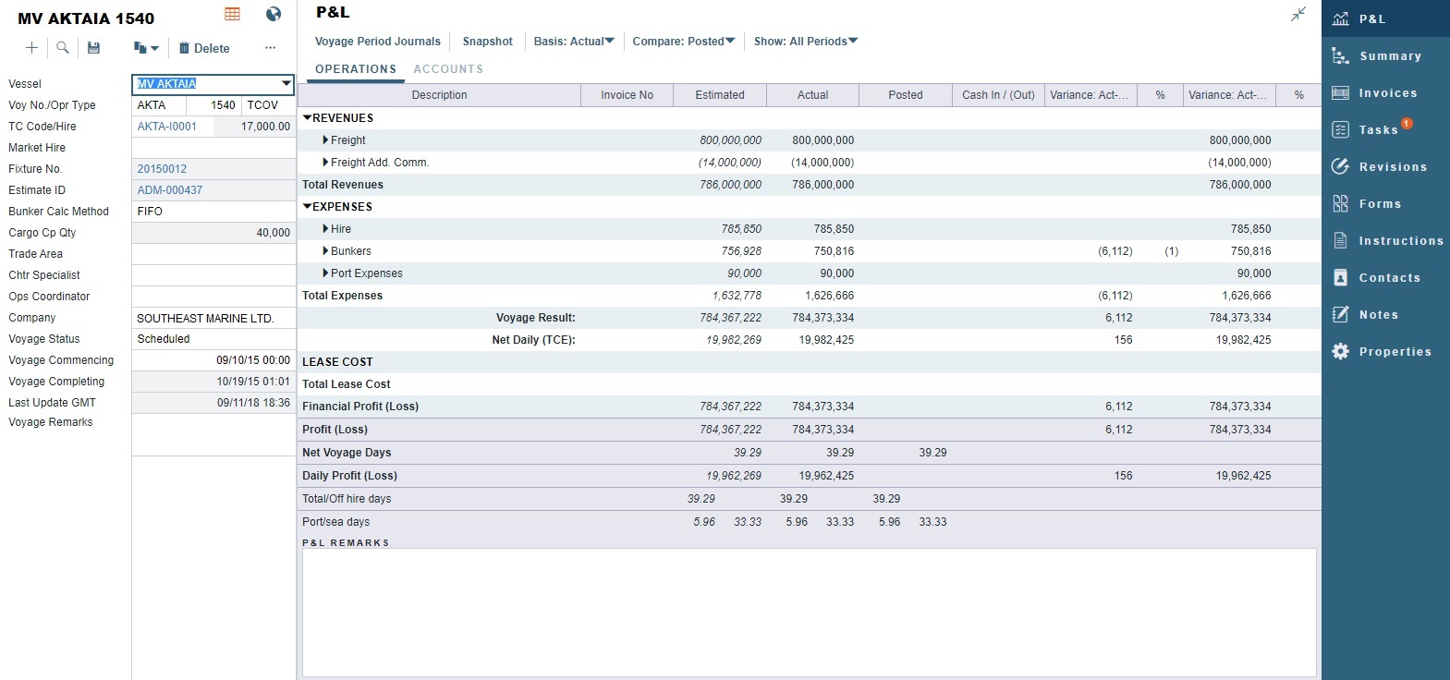Select the OPERATIONS tab
Screen dimensions: 1450x680
click(356, 69)
